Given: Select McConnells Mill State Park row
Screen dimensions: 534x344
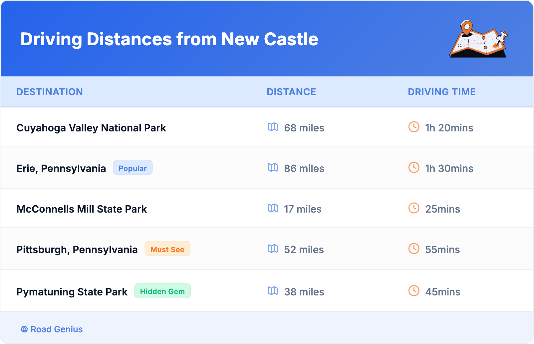Looking at the screenshot, I should (x=82, y=209).
